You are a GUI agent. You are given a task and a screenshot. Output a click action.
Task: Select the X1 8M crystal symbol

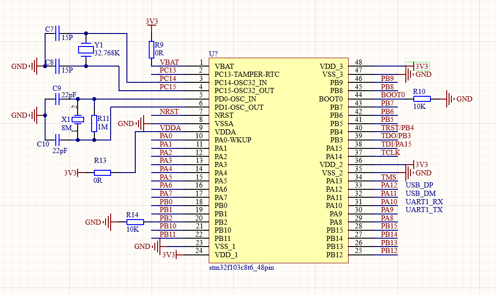[x=78, y=120]
